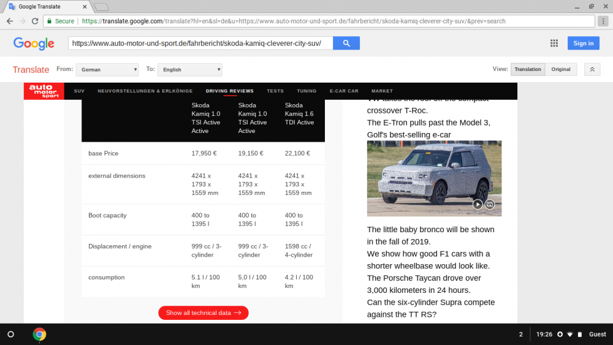Reload the current page
The image size is (613, 345).
35,21
